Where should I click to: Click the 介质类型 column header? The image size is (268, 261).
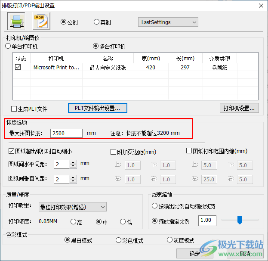coord(220,59)
